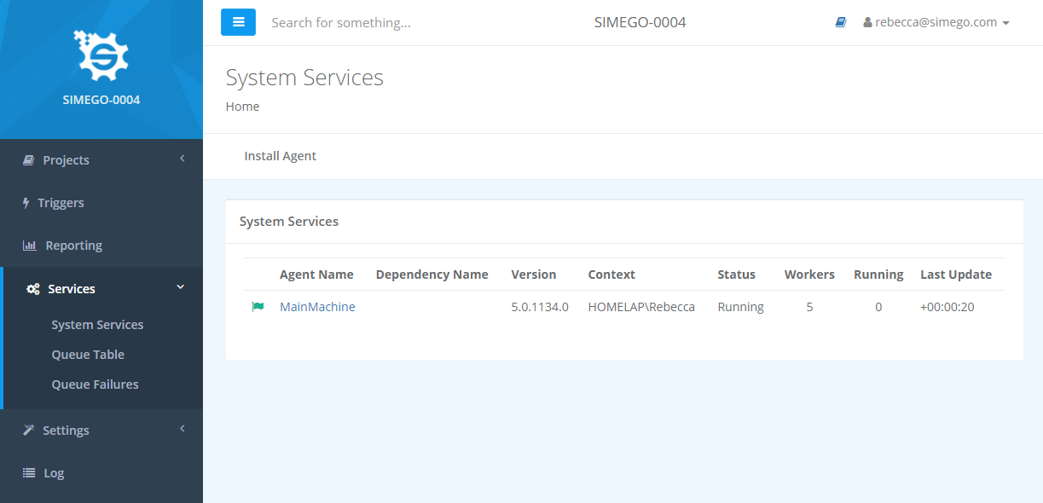Select System Services submenu item
Viewport: 1043px width, 503px height.
tap(97, 325)
